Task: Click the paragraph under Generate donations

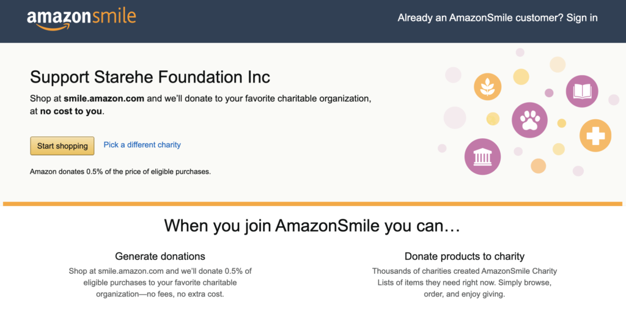Action: 160,282
